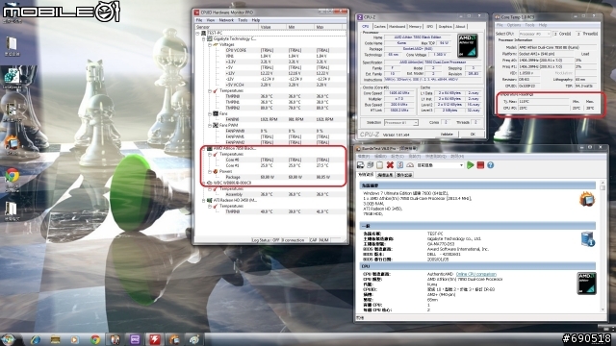The width and height of the screenshot is (616, 346).
Task: Open the Selection processor dropdown in CPU-Z
Action: [400, 123]
